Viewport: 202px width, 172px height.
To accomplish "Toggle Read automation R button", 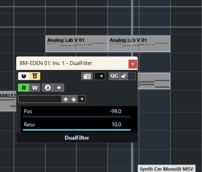I will pos(24,88).
